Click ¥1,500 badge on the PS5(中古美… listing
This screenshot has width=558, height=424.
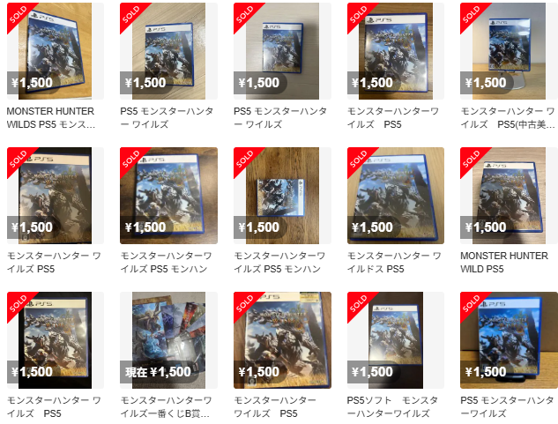coord(487,83)
